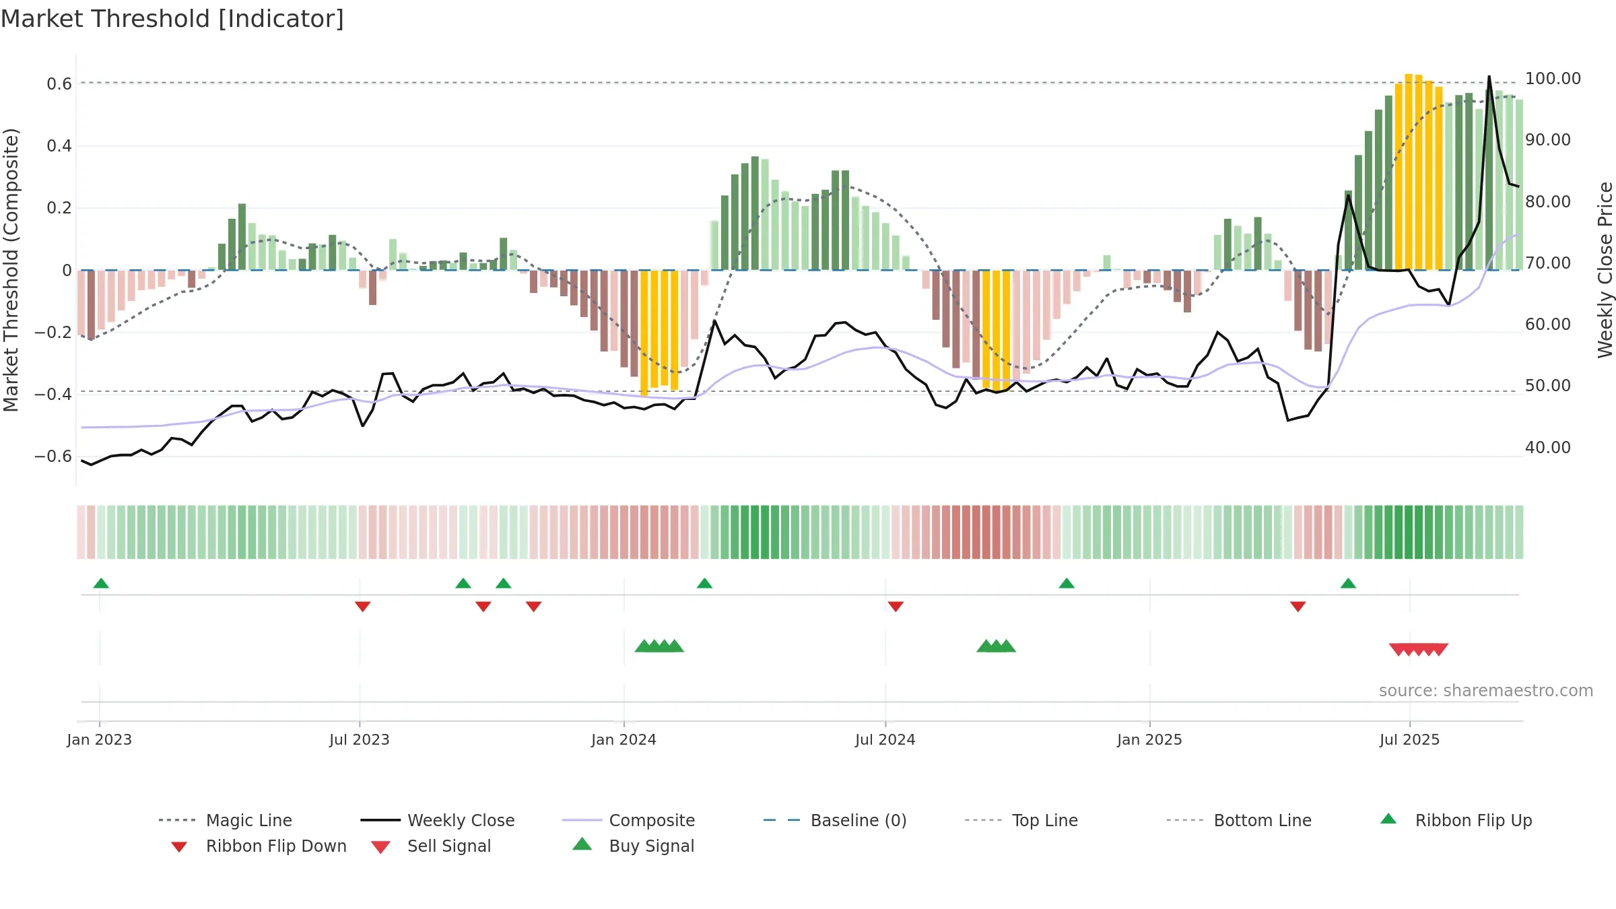Click the Nov 2024 ribbon flip up marker
The width and height of the screenshot is (1616, 909).
1067,583
